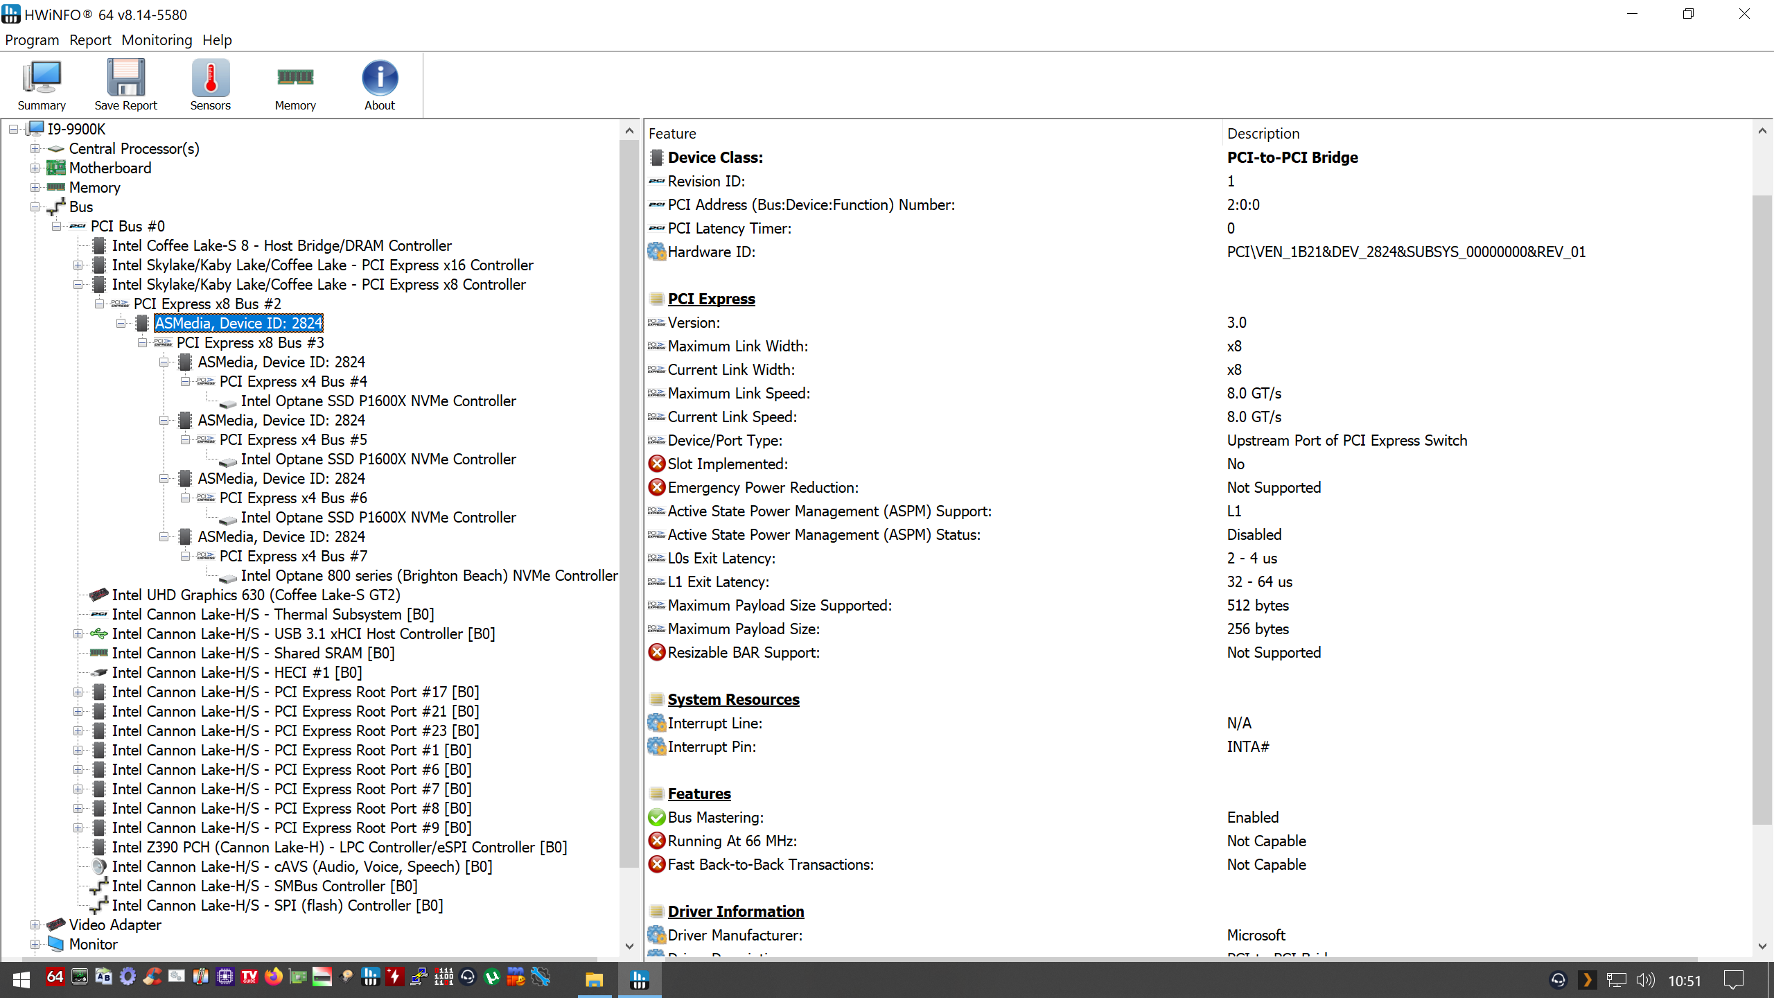The width and height of the screenshot is (1774, 998).
Task: Select Intel UHD Graphics 630 entry
Action: pyautogui.click(x=256, y=595)
